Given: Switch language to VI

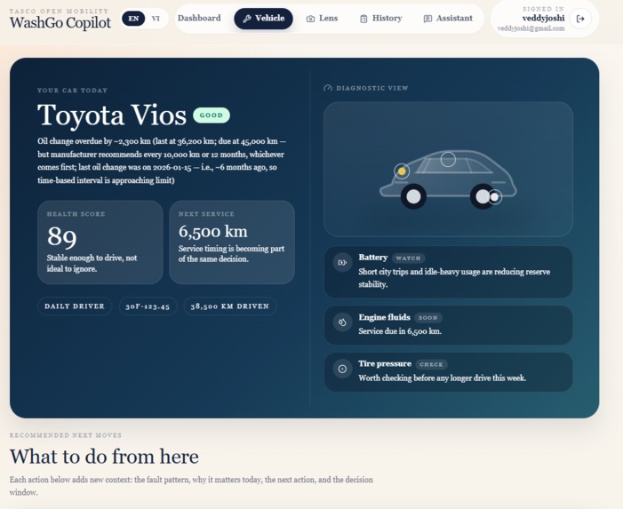Looking at the screenshot, I should click(x=156, y=19).
